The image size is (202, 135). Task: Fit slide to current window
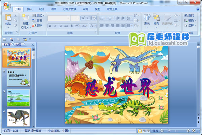pyautogui.click(x=194, y=131)
